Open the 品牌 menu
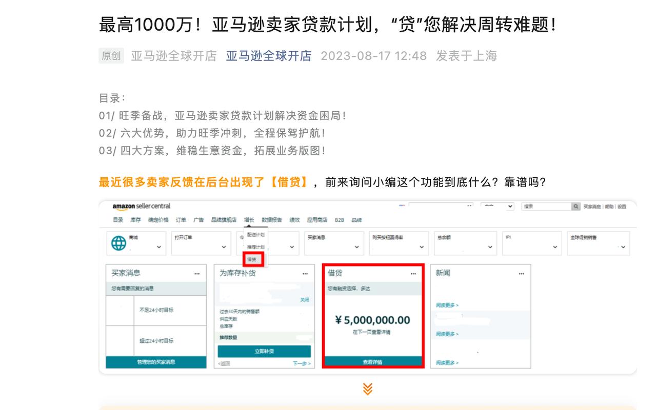 tap(357, 220)
